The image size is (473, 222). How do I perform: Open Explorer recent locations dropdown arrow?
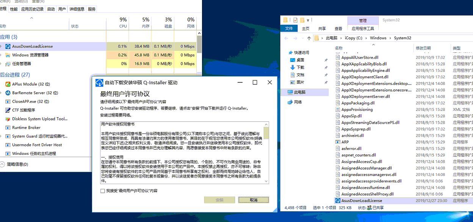pos(302,38)
